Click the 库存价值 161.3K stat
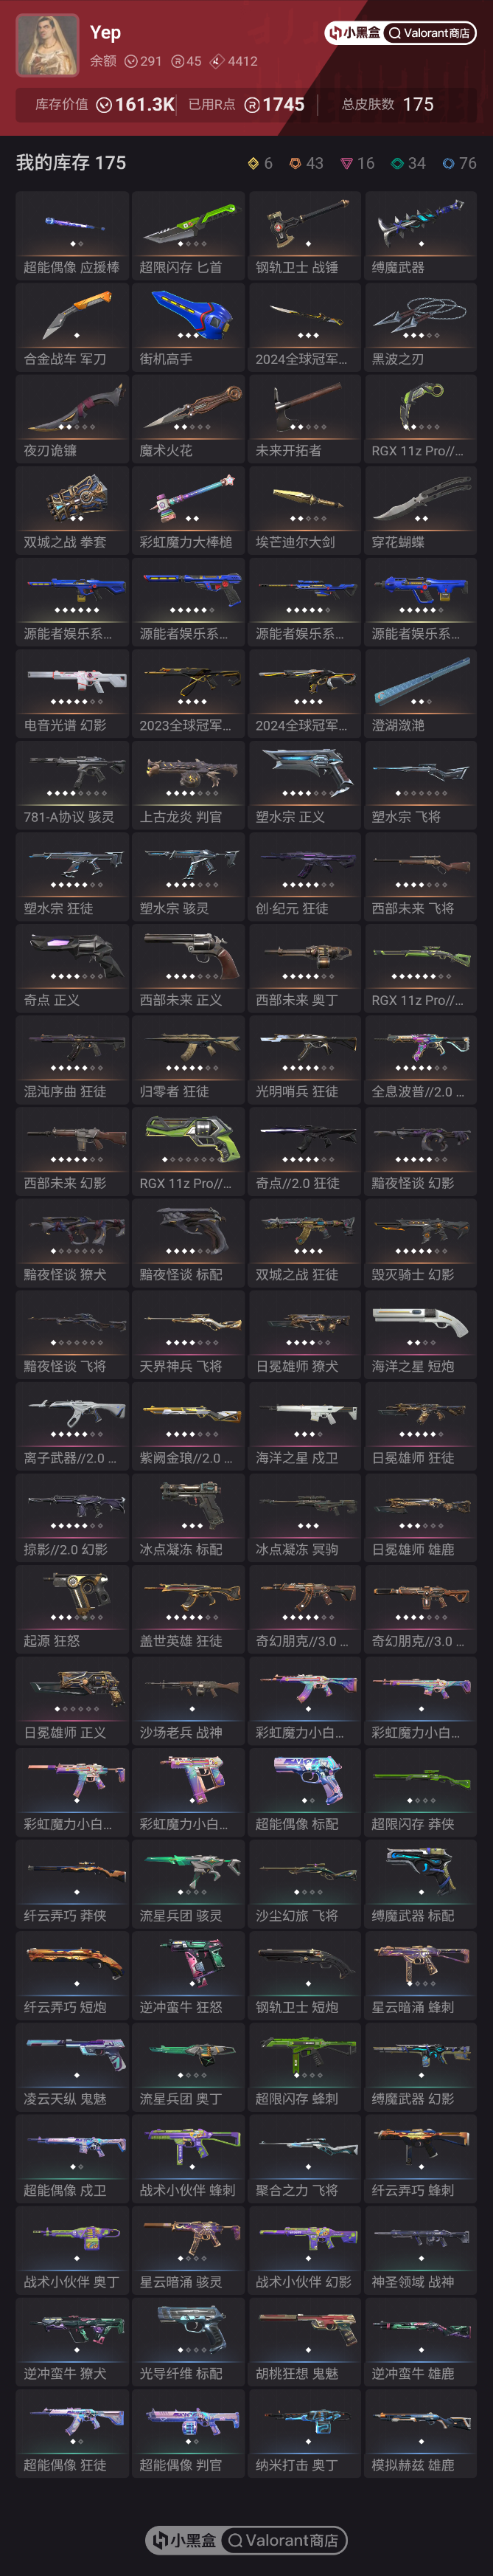Screen dimensions: 493x2576 [104, 104]
